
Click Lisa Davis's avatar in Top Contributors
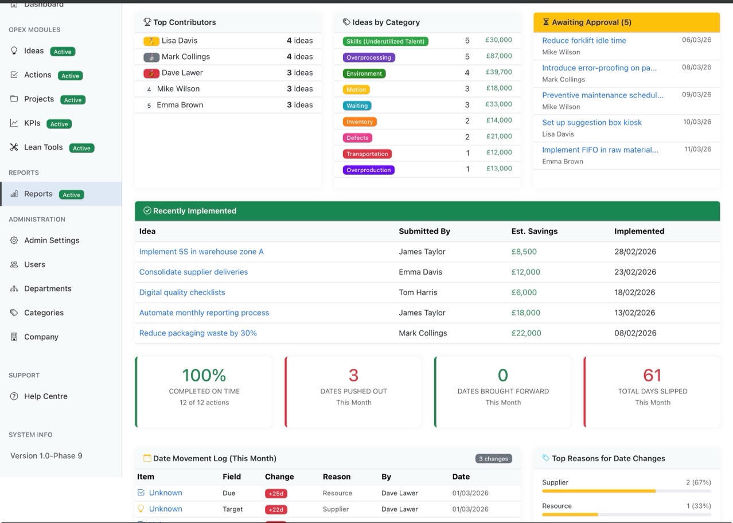pyautogui.click(x=151, y=41)
